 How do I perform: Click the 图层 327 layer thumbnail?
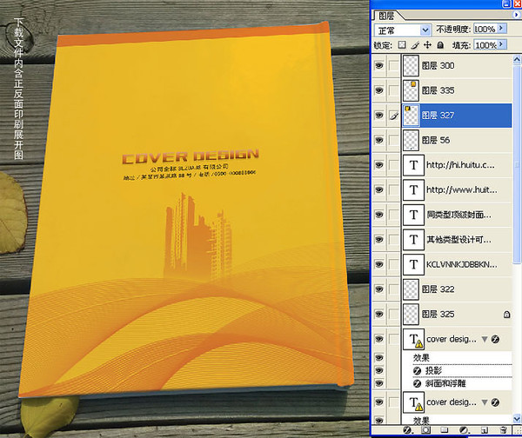412,116
